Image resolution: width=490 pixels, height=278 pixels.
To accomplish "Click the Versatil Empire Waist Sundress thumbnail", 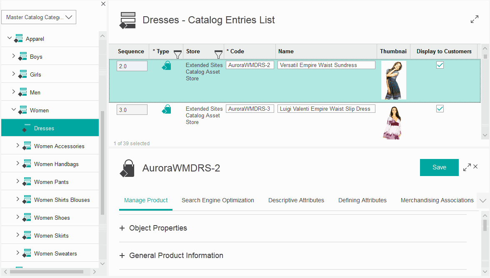I will [393, 79].
